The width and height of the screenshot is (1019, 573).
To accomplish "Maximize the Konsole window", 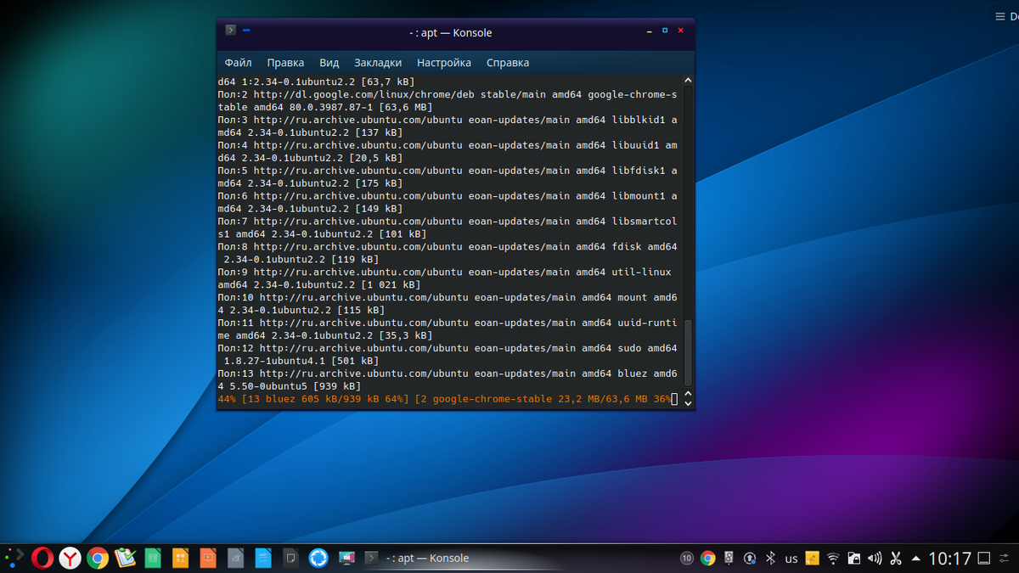I will (665, 31).
